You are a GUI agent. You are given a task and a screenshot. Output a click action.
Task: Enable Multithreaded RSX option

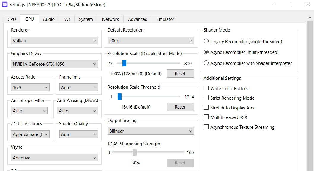click(206, 117)
